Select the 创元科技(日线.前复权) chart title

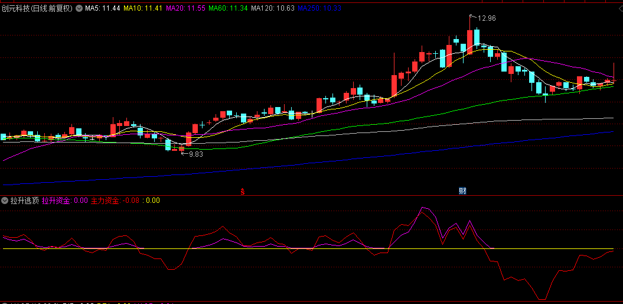click(37, 8)
